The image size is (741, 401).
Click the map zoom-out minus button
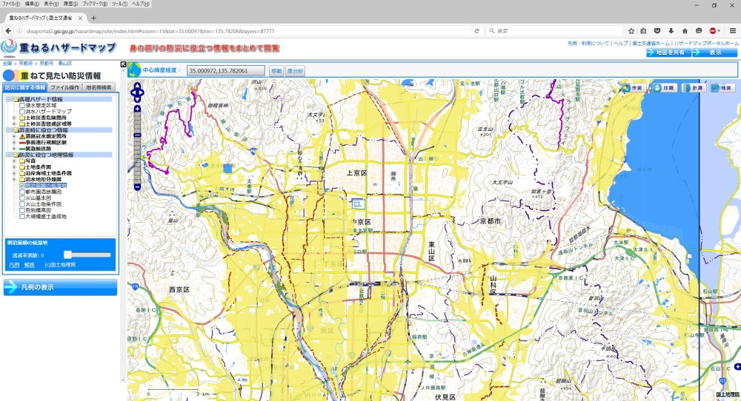[137, 187]
